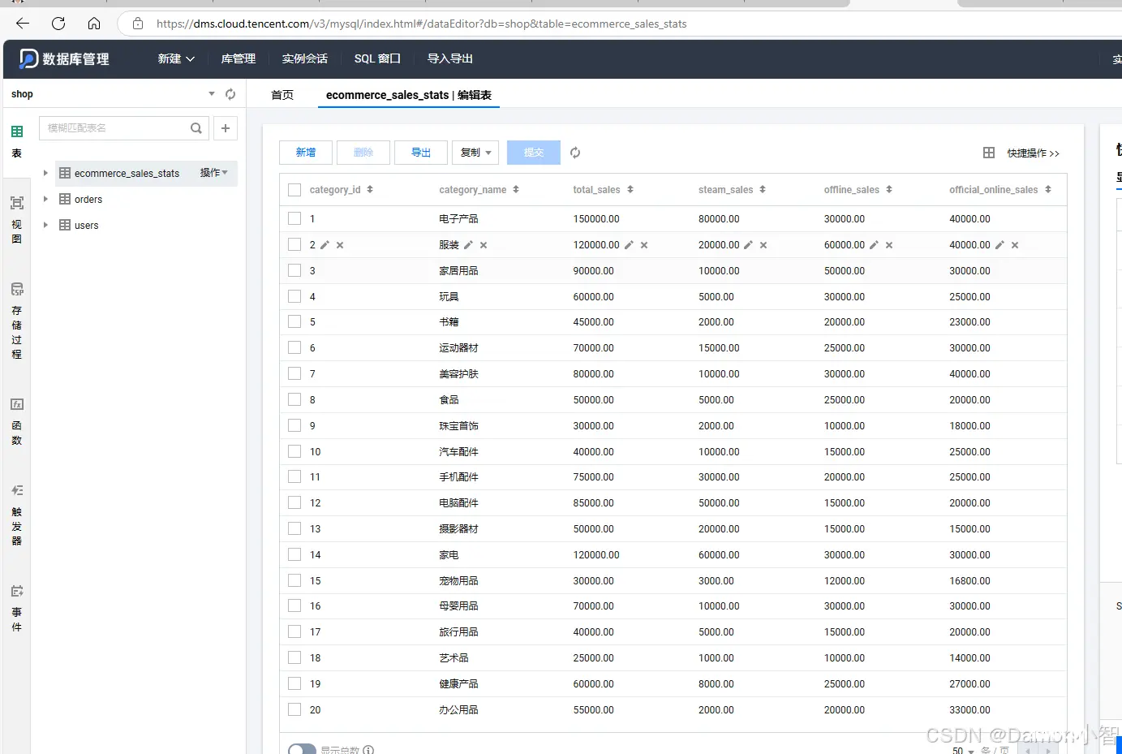1122x754 pixels.
Task: Check the row checkbox for 家居用品
Action: coord(294,271)
